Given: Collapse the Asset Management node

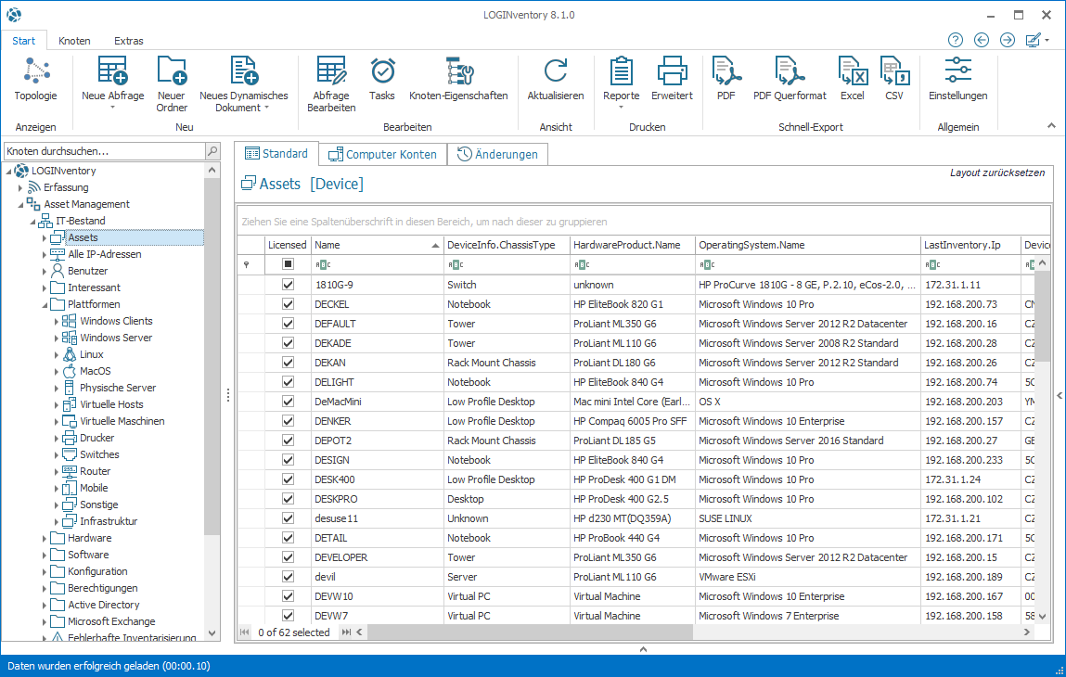Looking at the screenshot, I should [x=20, y=204].
